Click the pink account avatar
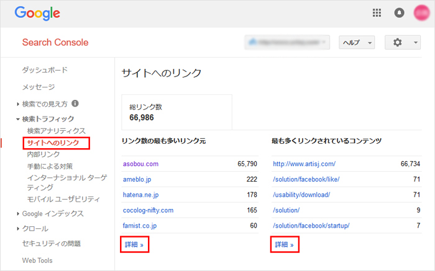The height and width of the screenshot is (271, 435). 422,13
